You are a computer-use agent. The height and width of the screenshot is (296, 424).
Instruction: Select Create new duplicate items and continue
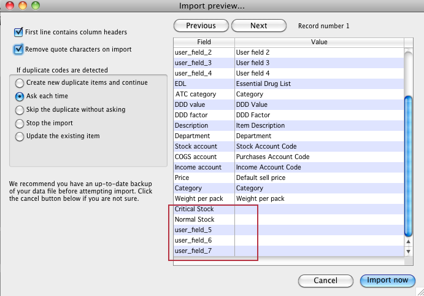[20, 83]
